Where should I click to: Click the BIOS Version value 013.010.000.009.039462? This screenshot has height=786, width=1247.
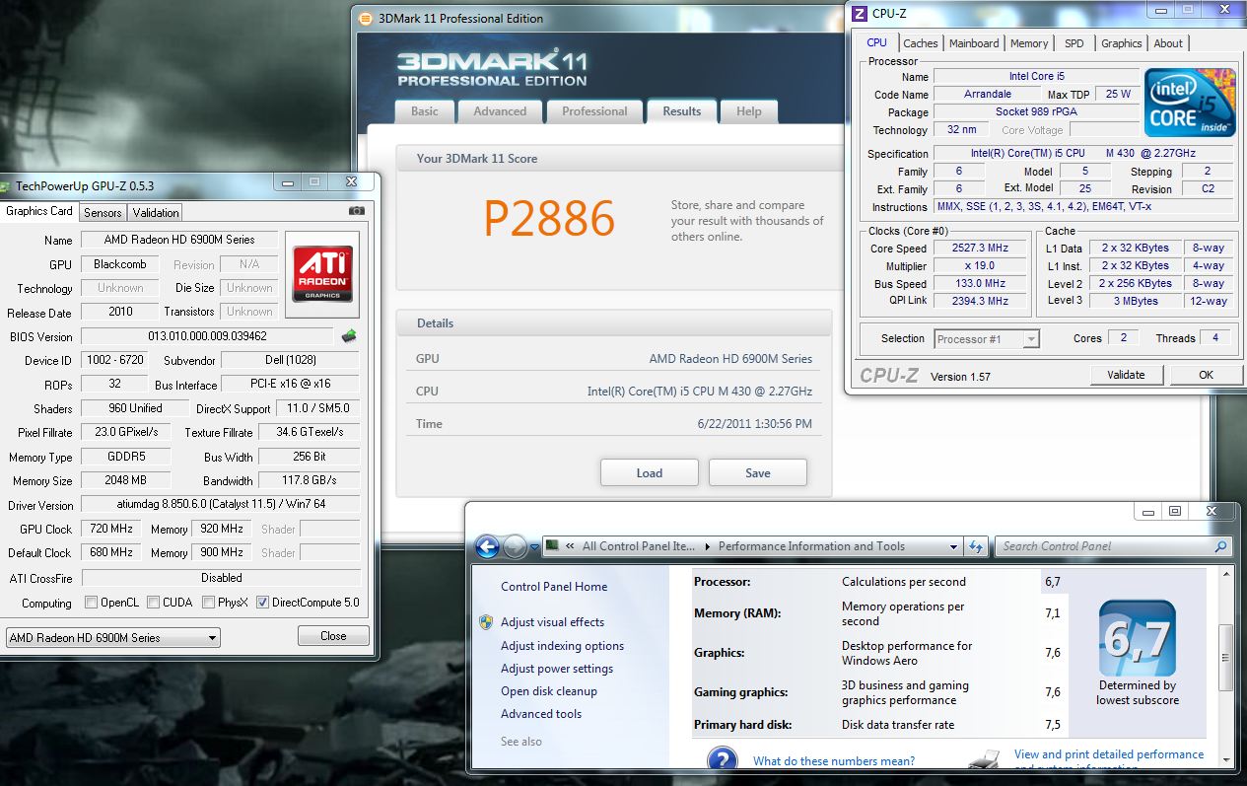[207, 336]
